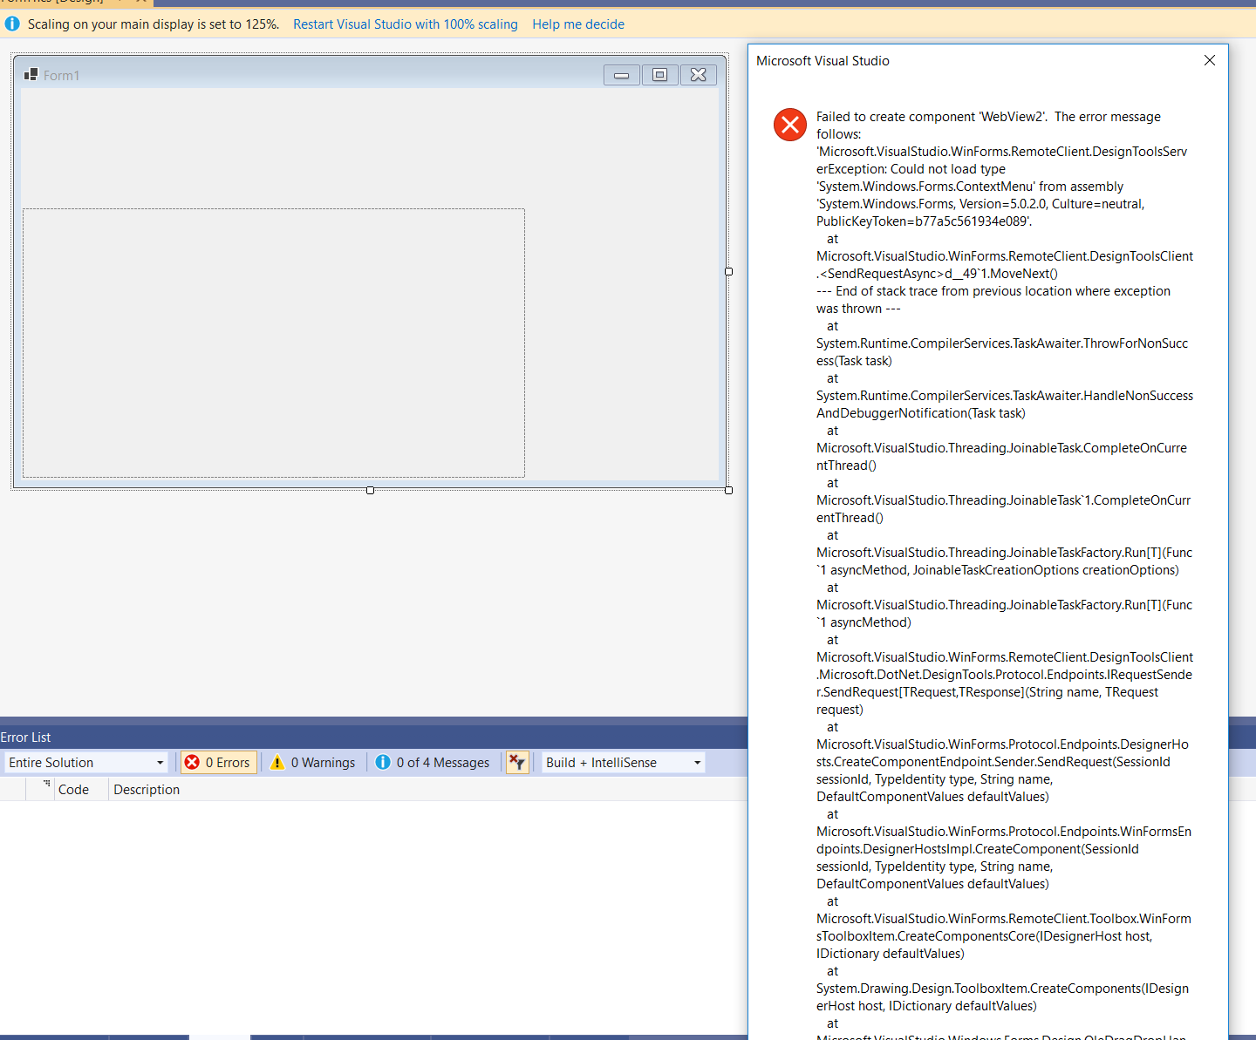The height and width of the screenshot is (1040, 1256).
Task: Click the X glyph on the Form1 design surface
Action: click(x=698, y=74)
